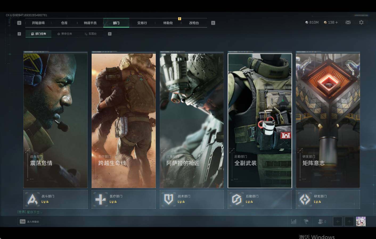Click the player avatar portrait

(x=361, y=221)
